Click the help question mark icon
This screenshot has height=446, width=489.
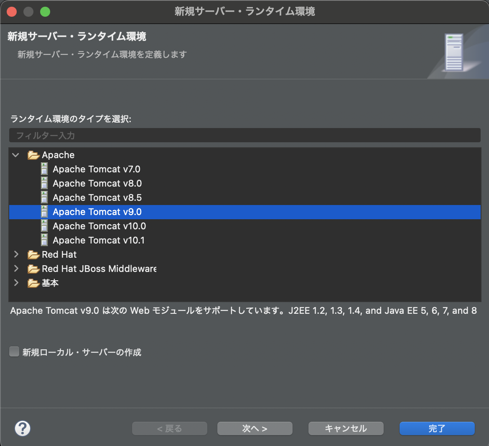click(x=23, y=428)
